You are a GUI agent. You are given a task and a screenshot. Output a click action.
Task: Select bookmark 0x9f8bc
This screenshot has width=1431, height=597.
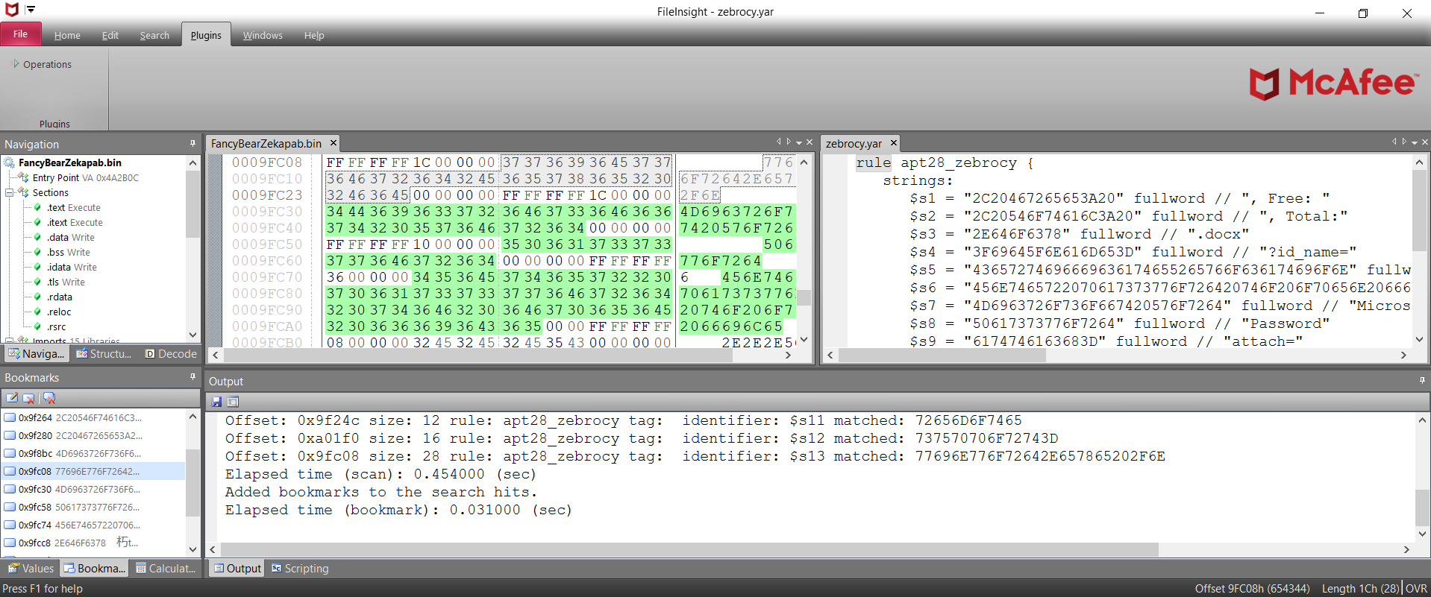tap(93, 453)
